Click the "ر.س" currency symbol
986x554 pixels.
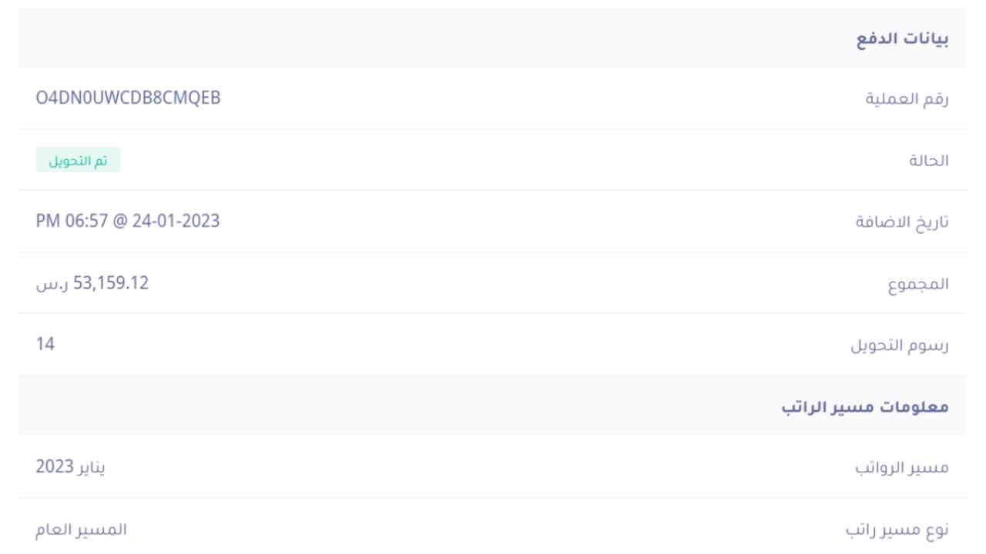click(x=52, y=284)
